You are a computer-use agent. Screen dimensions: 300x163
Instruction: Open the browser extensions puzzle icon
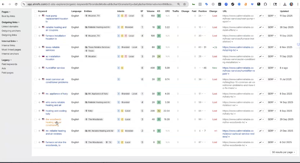tap(265, 4)
